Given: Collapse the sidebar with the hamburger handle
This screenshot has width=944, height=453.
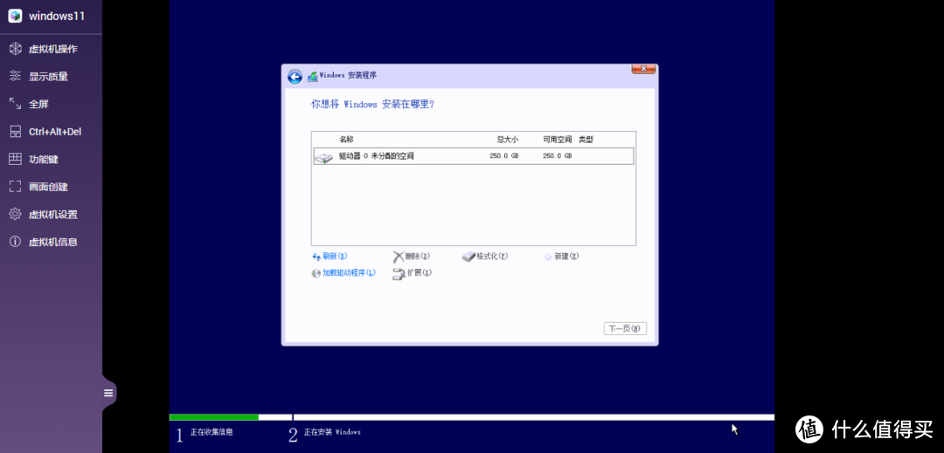Looking at the screenshot, I should 108,393.
